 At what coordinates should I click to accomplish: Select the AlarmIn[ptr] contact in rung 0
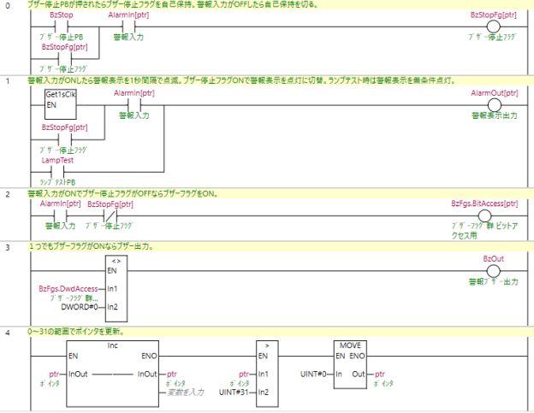tap(128, 27)
